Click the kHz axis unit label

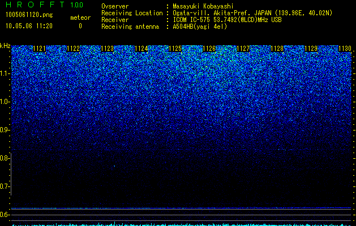point(5,46)
